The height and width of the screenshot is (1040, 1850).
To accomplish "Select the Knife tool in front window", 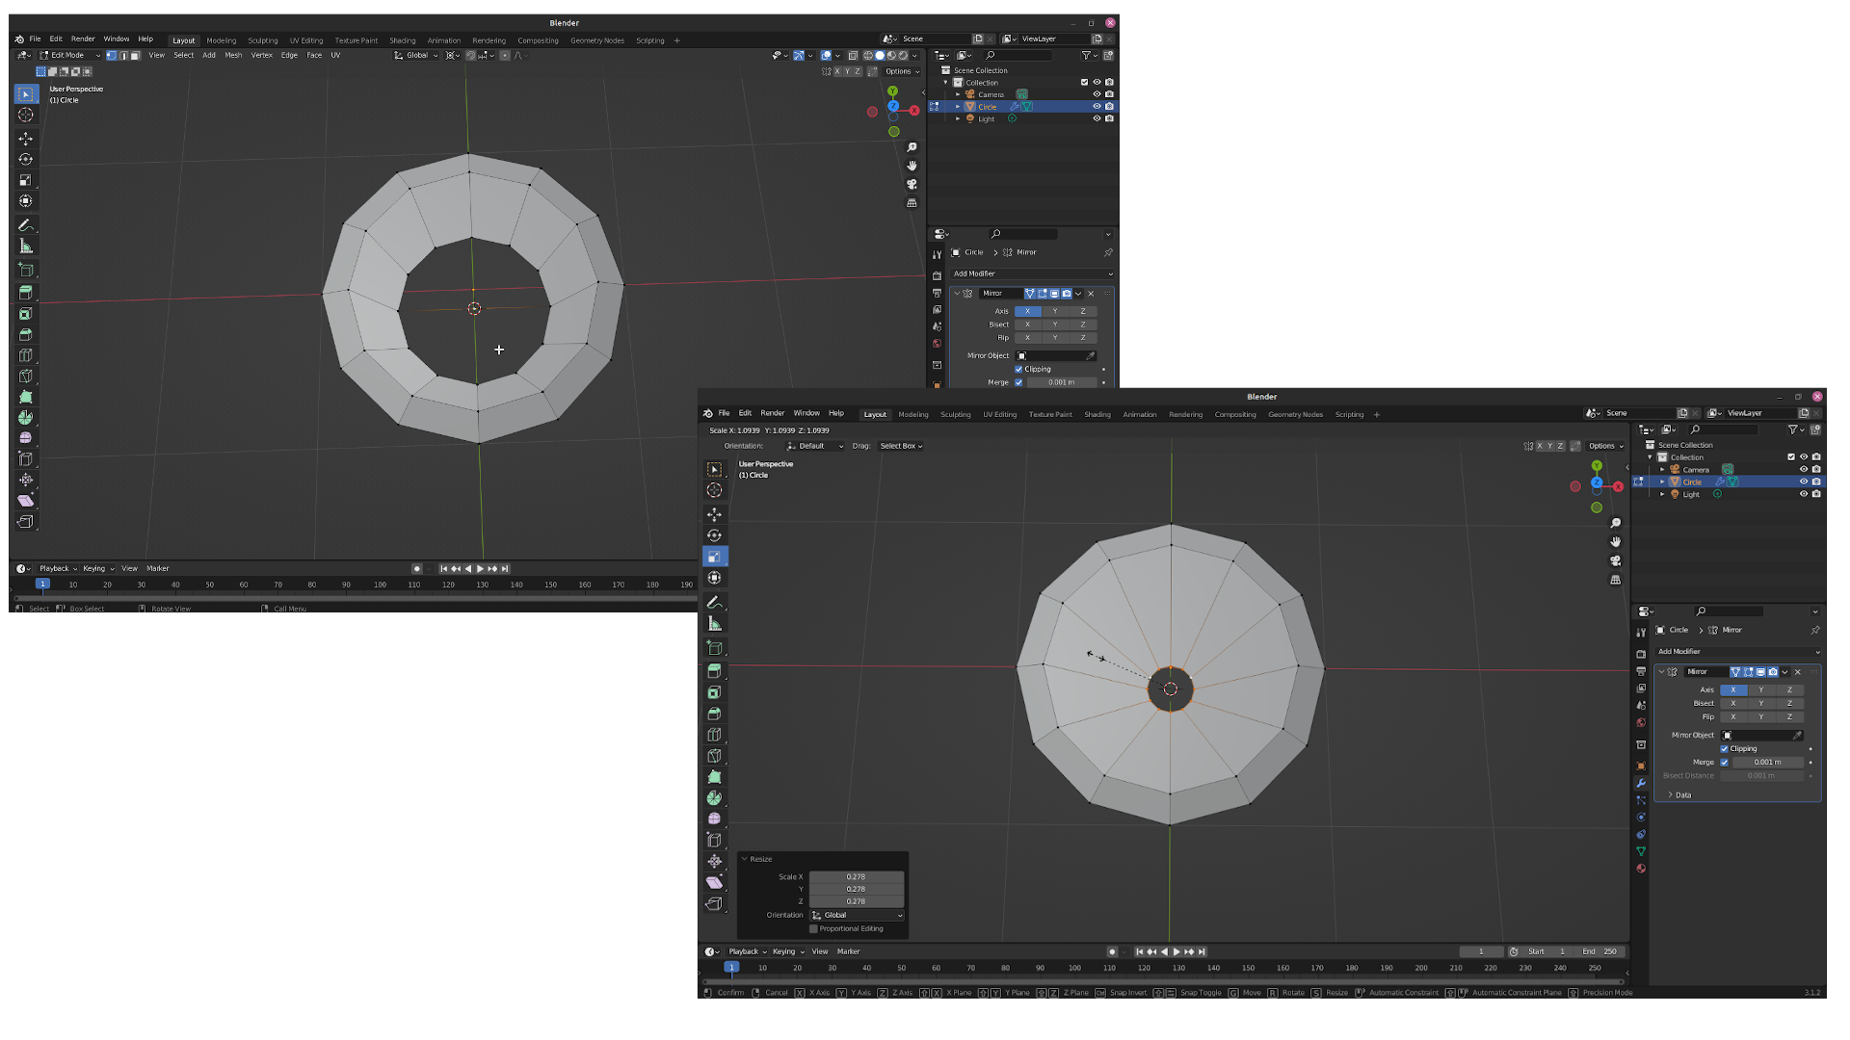I will tap(714, 756).
